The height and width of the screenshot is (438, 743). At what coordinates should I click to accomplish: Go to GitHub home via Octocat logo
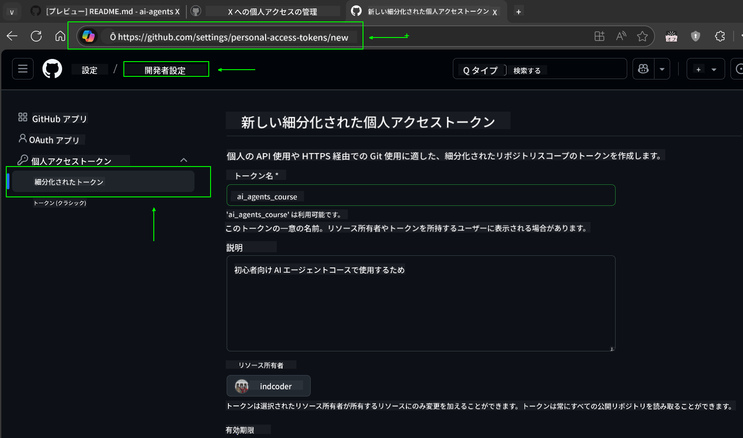[x=52, y=69]
